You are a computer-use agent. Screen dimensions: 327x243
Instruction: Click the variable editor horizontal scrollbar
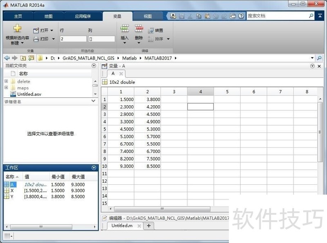click(x=162, y=209)
